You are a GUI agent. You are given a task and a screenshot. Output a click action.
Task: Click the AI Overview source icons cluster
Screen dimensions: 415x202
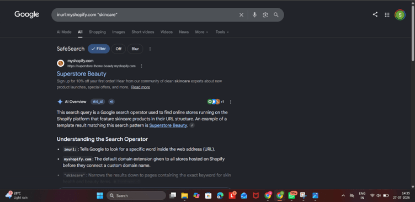214,102
